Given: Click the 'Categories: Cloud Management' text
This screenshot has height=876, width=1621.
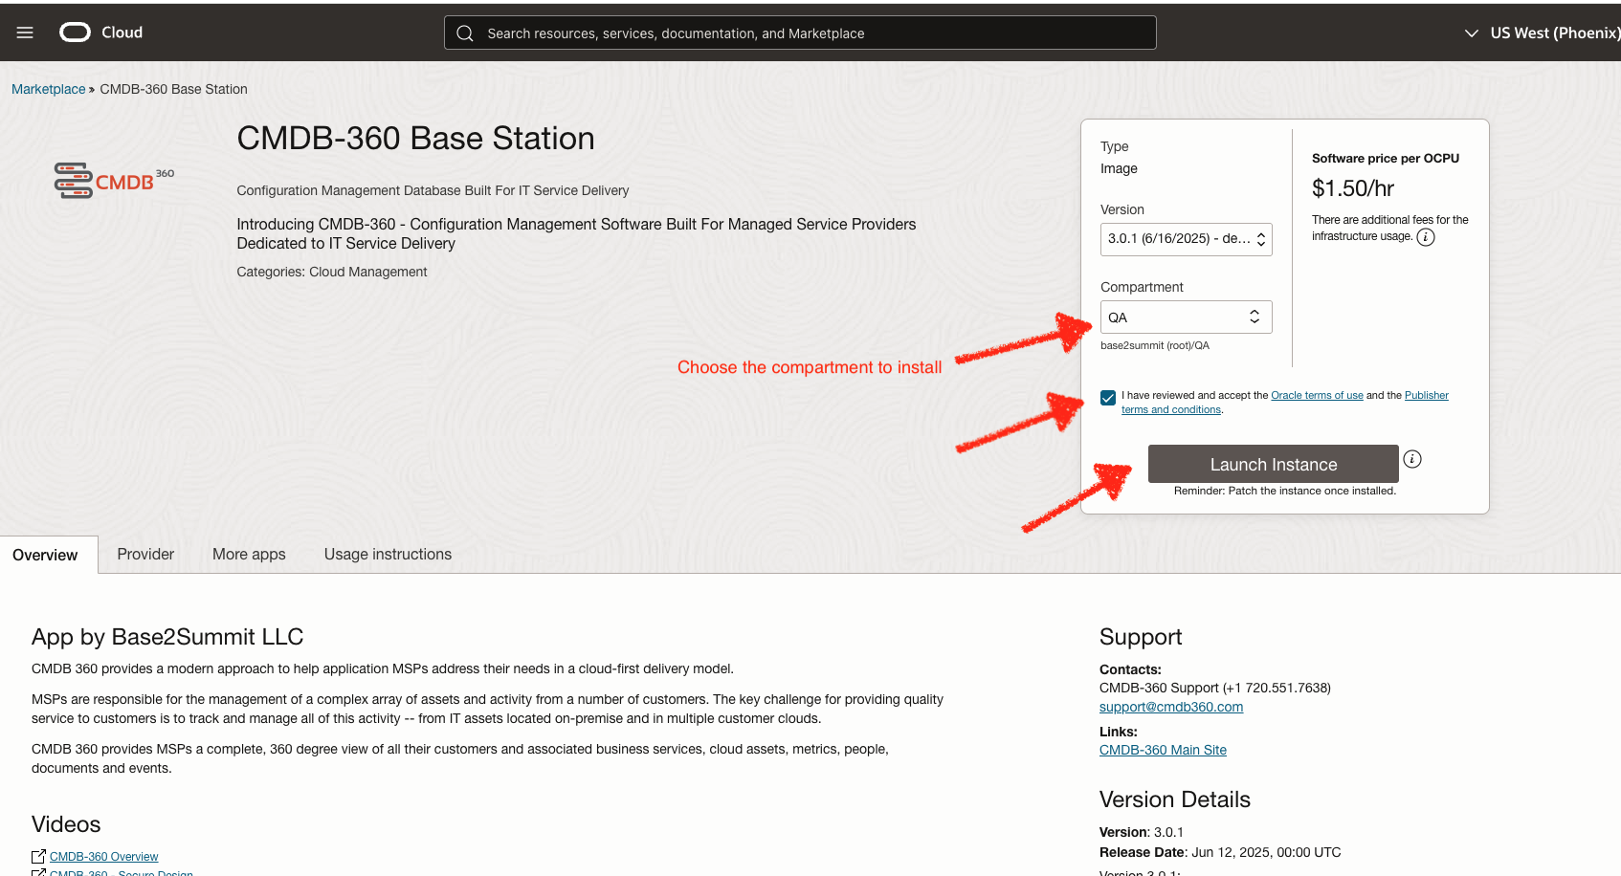Looking at the screenshot, I should pyautogui.click(x=332, y=272).
